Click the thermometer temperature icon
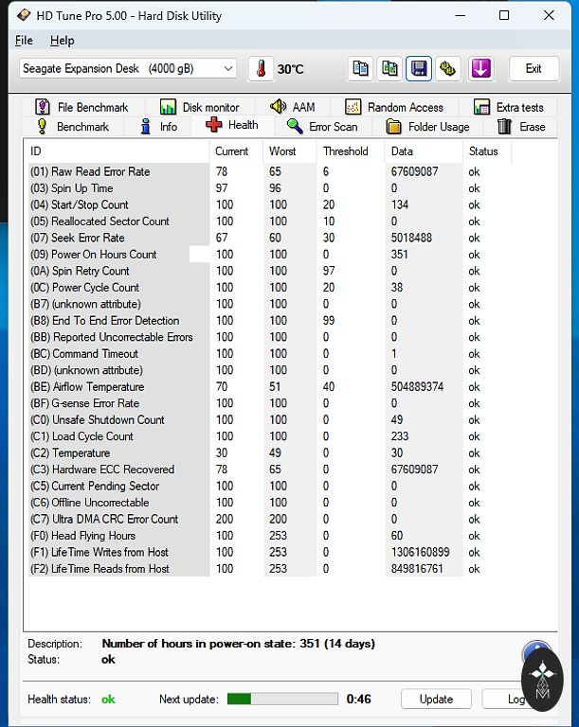Viewport: 579px width, 727px height. (x=261, y=69)
